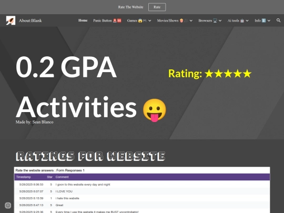
Task: Click the Star column header
Action: coord(49,177)
